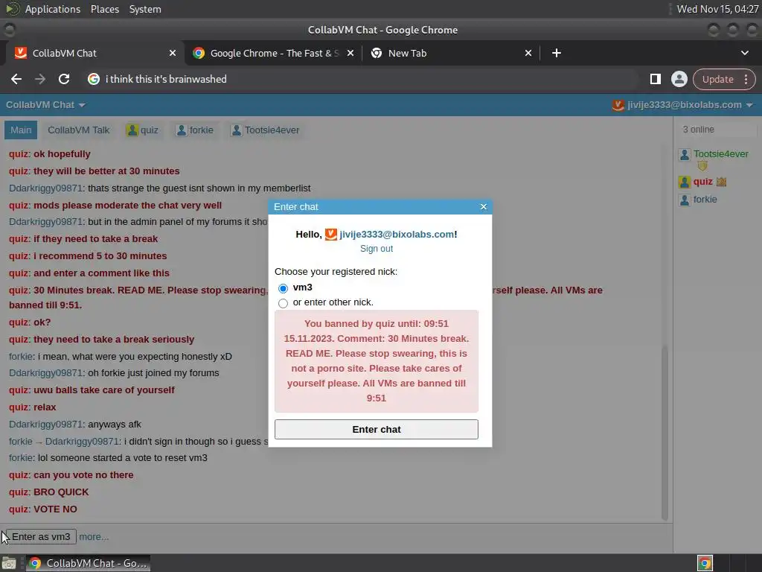Click Tootsie4ever user icon in online list
762x572 pixels.
685,155
